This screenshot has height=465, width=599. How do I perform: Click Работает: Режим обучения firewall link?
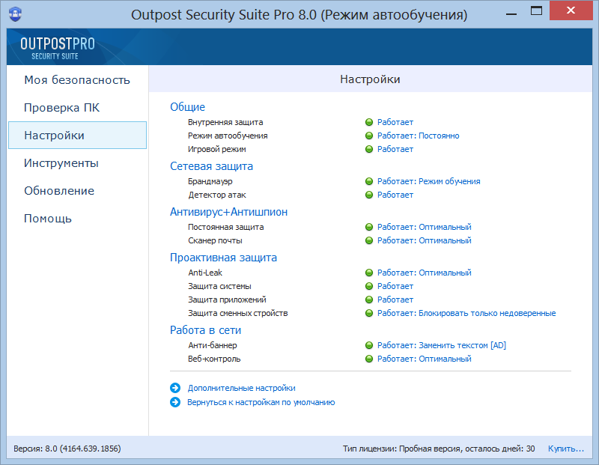428,181
